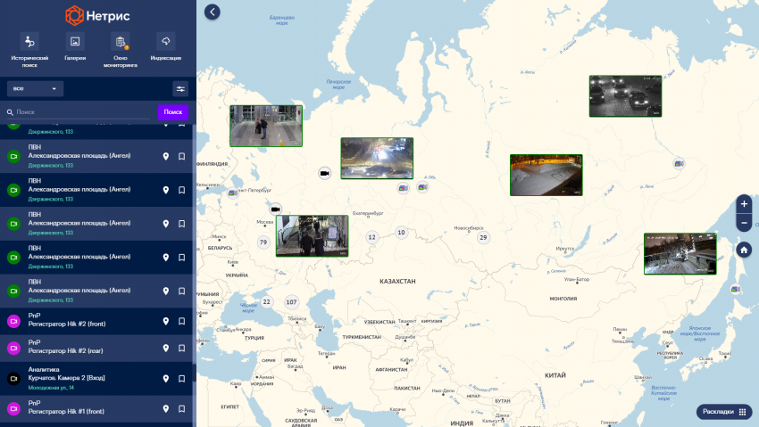Locate Регистратор Hik #2 (front) on map
Screen dimensions: 759x427
tap(165, 321)
